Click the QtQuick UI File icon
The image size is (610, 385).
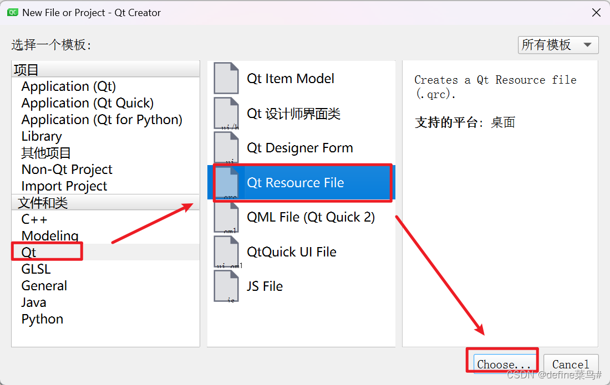coord(226,251)
